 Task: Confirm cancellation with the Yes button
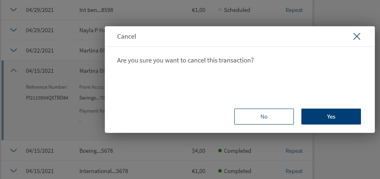(x=331, y=117)
